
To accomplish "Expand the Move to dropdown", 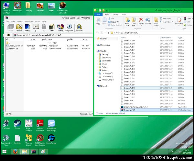I will click(127, 25).
